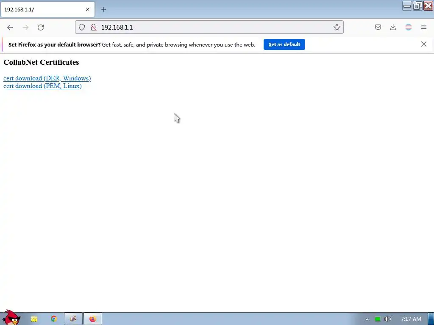Click the address bar showing 192.168.1.1
The height and width of the screenshot is (325, 434).
click(209, 27)
